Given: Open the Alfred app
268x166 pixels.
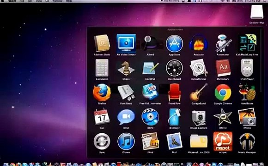Looking at the screenshot, I should click(150, 43).
